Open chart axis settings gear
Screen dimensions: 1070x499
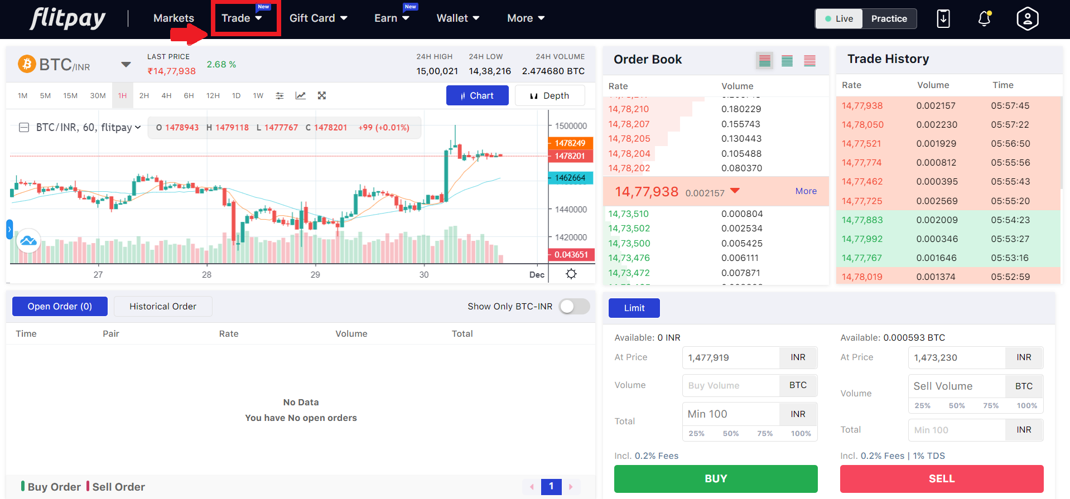pos(571,274)
